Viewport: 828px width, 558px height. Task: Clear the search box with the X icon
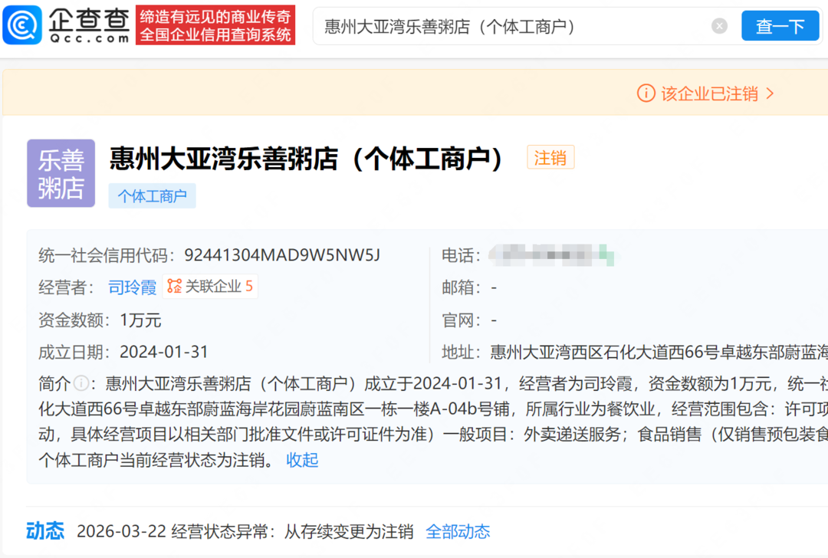719,26
